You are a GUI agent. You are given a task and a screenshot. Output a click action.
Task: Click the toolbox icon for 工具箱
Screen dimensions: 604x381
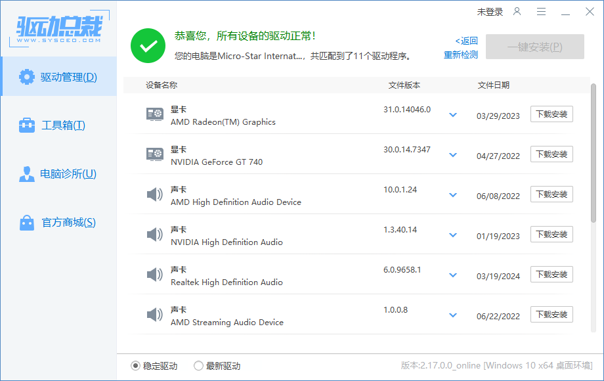coord(26,125)
